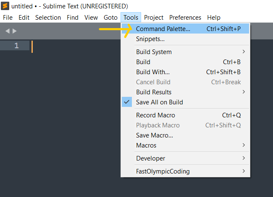The image size is (273, 197).
Task: Toggle Save All on Build checkmark
Action: click(x=126, y=102)
